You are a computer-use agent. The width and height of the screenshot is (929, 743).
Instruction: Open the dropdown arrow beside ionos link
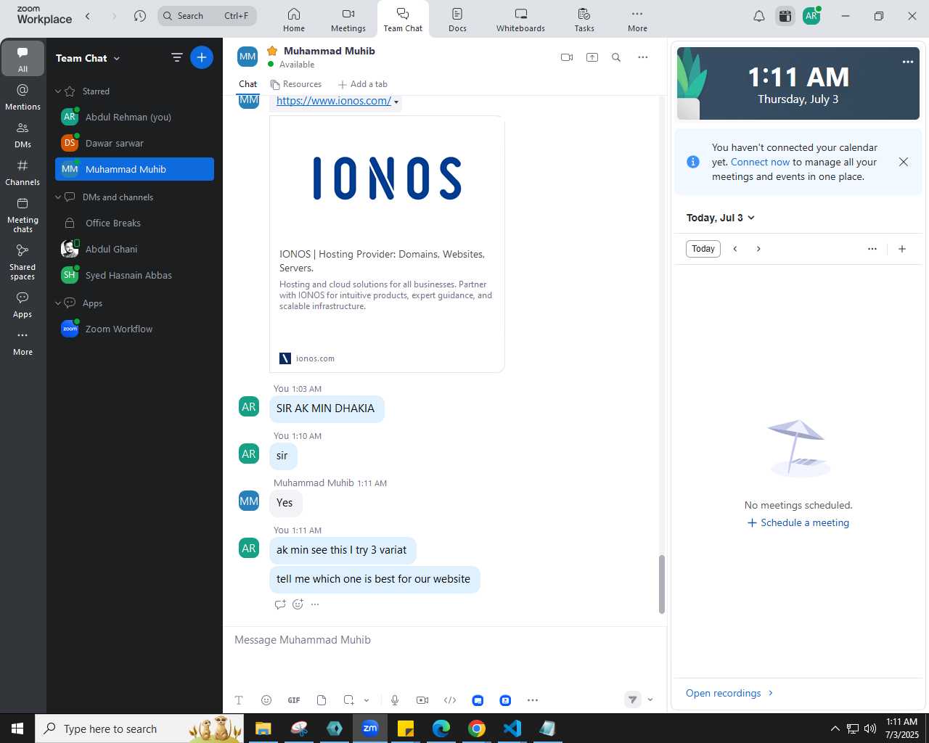[x=396, y=102]
